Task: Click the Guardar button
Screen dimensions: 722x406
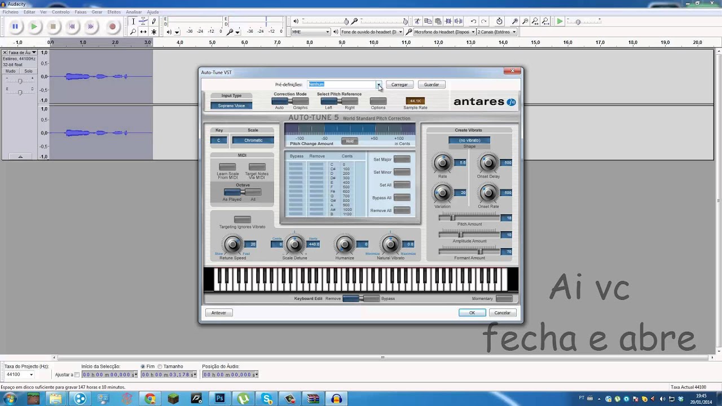Action: tap(432, 85)
